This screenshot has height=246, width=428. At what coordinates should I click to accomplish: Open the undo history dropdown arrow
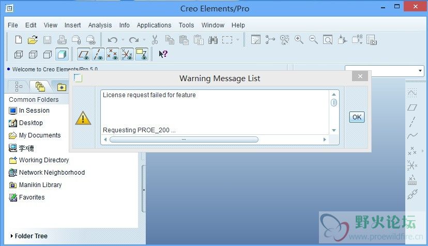[123, 40]
